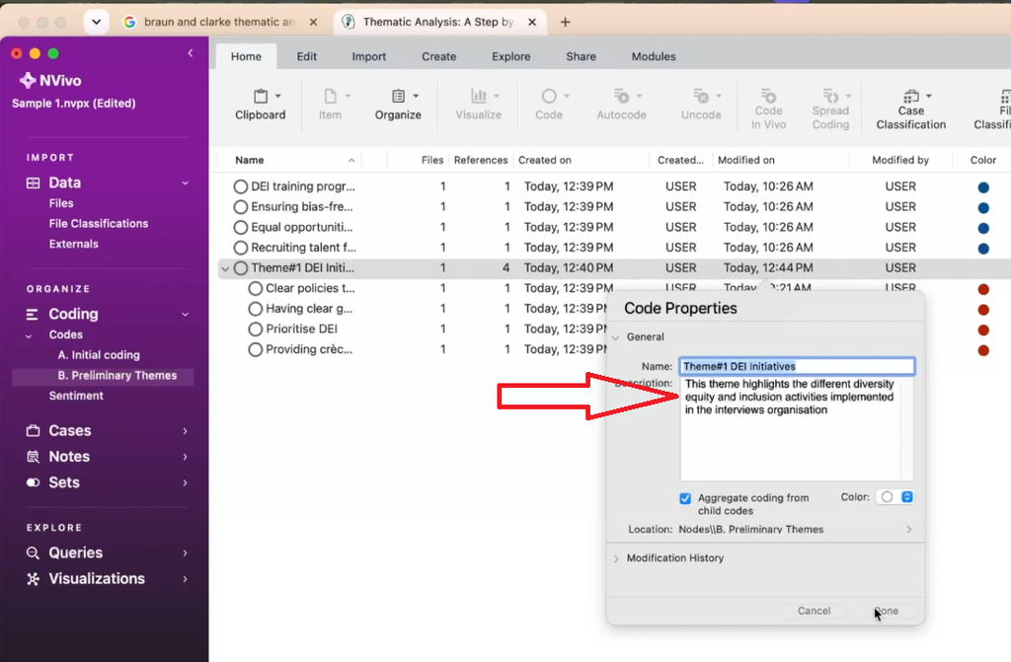Toggle Aggregate coding from child codes checkbox
Image resolution: width=1011 pixels, height=662 pixels.
pyautogui.click(x=685, y=498)
